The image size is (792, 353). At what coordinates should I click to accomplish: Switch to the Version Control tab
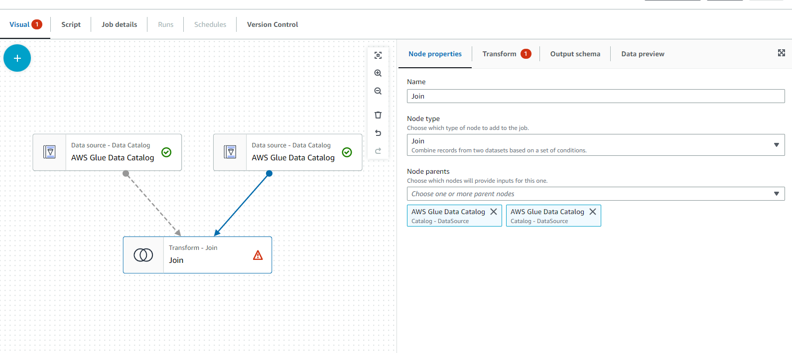[x=272, y=24]
